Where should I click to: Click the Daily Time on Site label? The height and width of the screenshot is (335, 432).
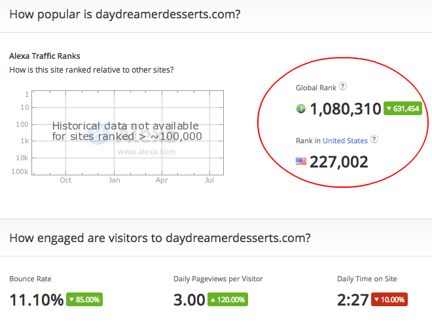pyautogui.click(x=367, y=279)
